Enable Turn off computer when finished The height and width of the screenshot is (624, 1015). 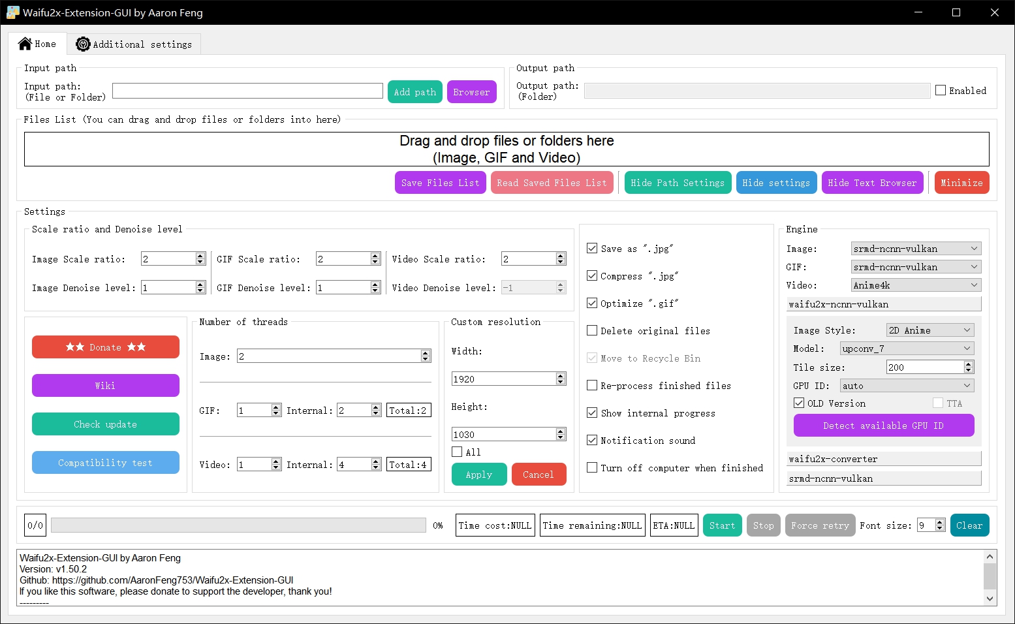click(x=592, y=467)
